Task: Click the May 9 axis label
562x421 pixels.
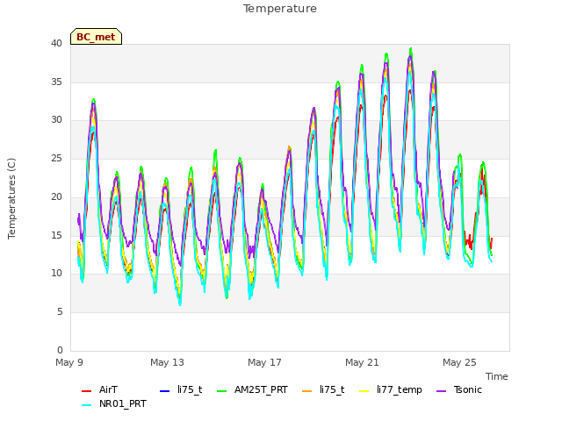Action: click(x=69, y=362)
